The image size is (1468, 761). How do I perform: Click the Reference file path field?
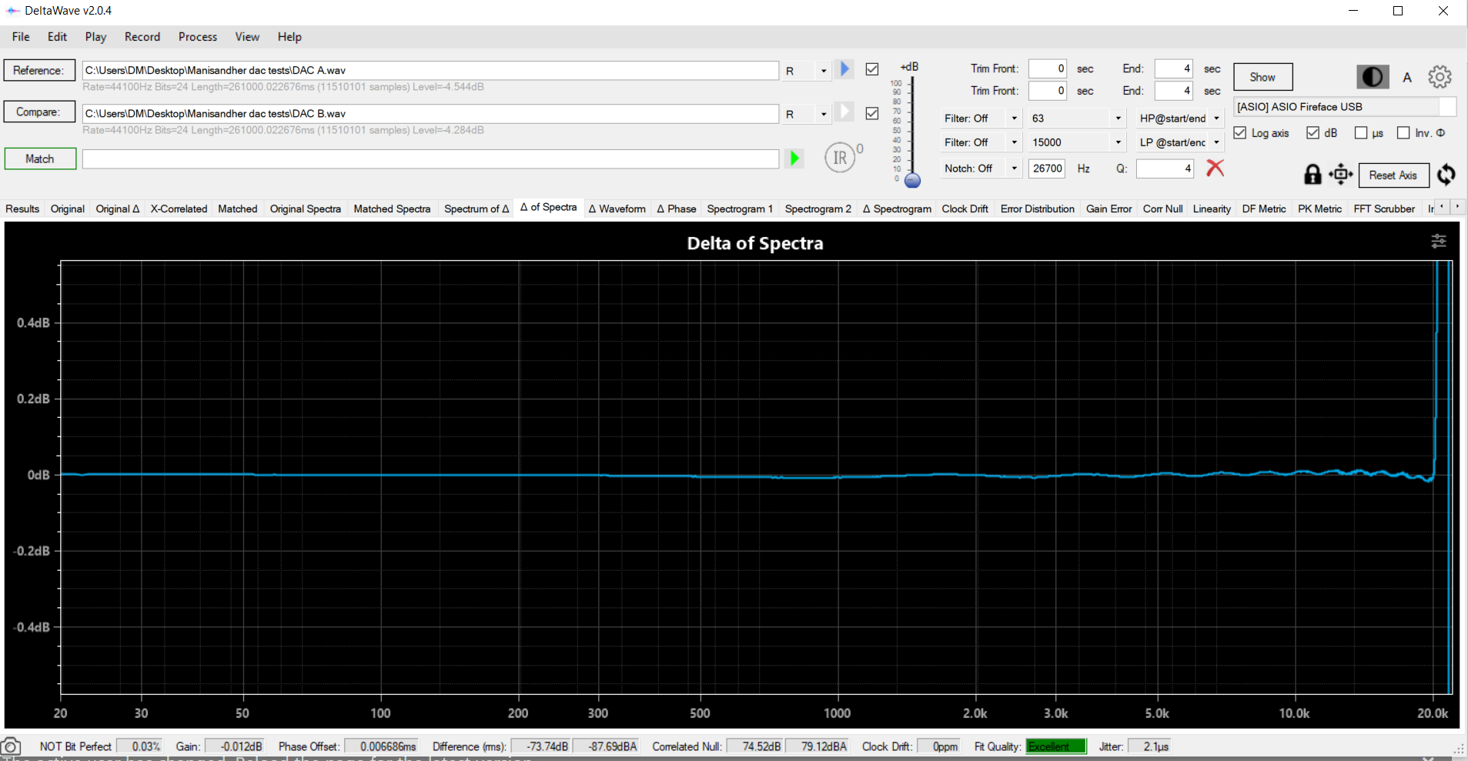430,70
